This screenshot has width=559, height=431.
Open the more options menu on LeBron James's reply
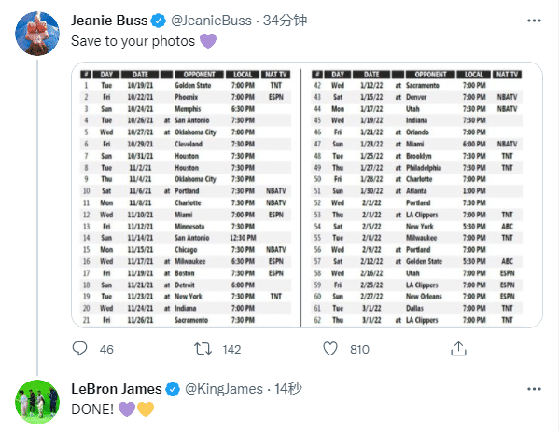(534, 389)
